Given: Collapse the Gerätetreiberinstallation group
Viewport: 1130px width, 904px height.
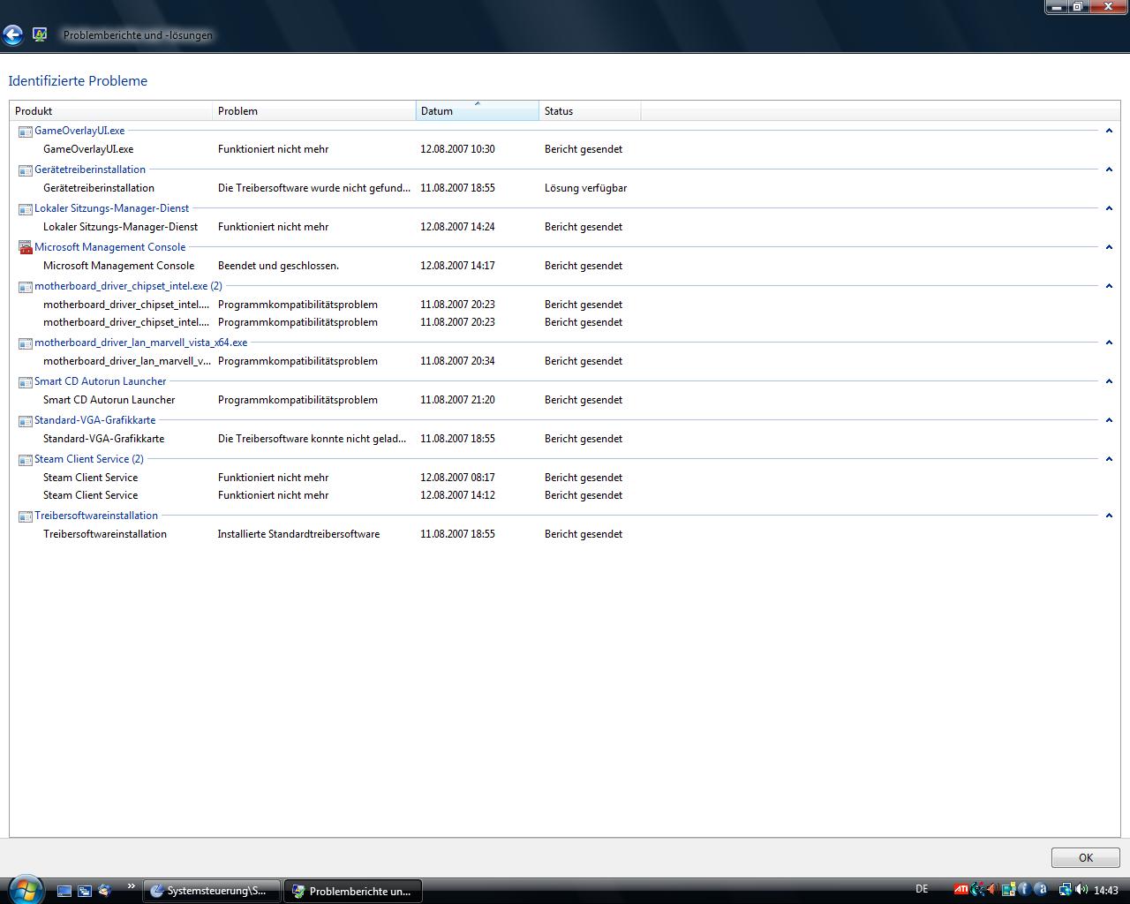Looking at the screenshot, I should pyautogui.click(x=1109, y=169).
